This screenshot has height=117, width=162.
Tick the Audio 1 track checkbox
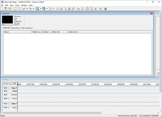pos(3,104)
